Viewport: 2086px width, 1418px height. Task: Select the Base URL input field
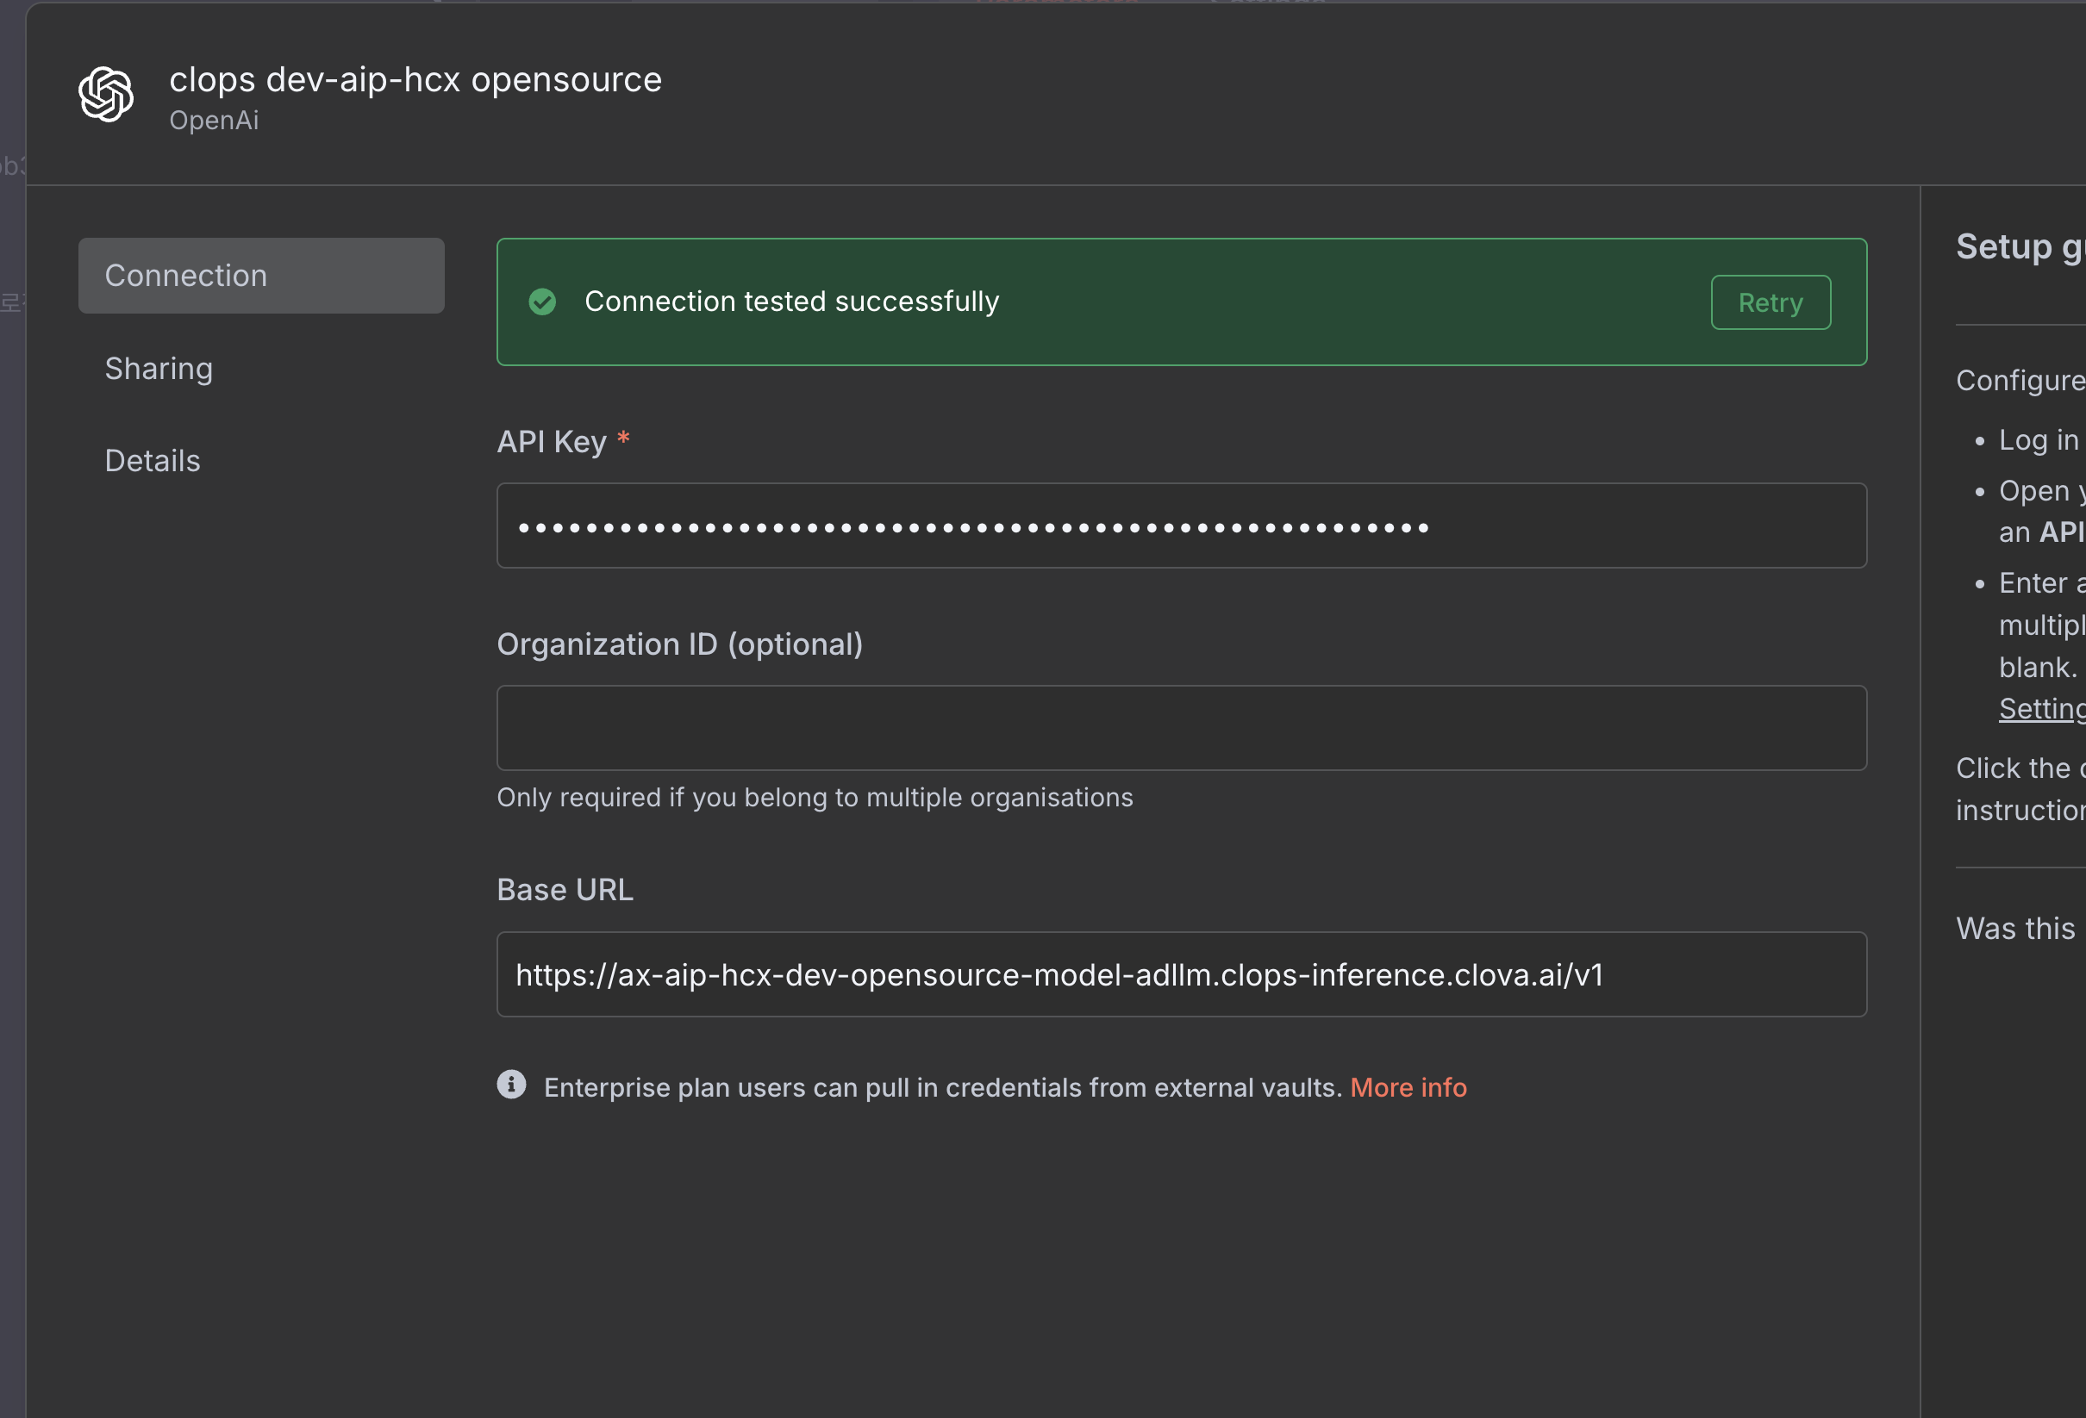click(1181, 975)
